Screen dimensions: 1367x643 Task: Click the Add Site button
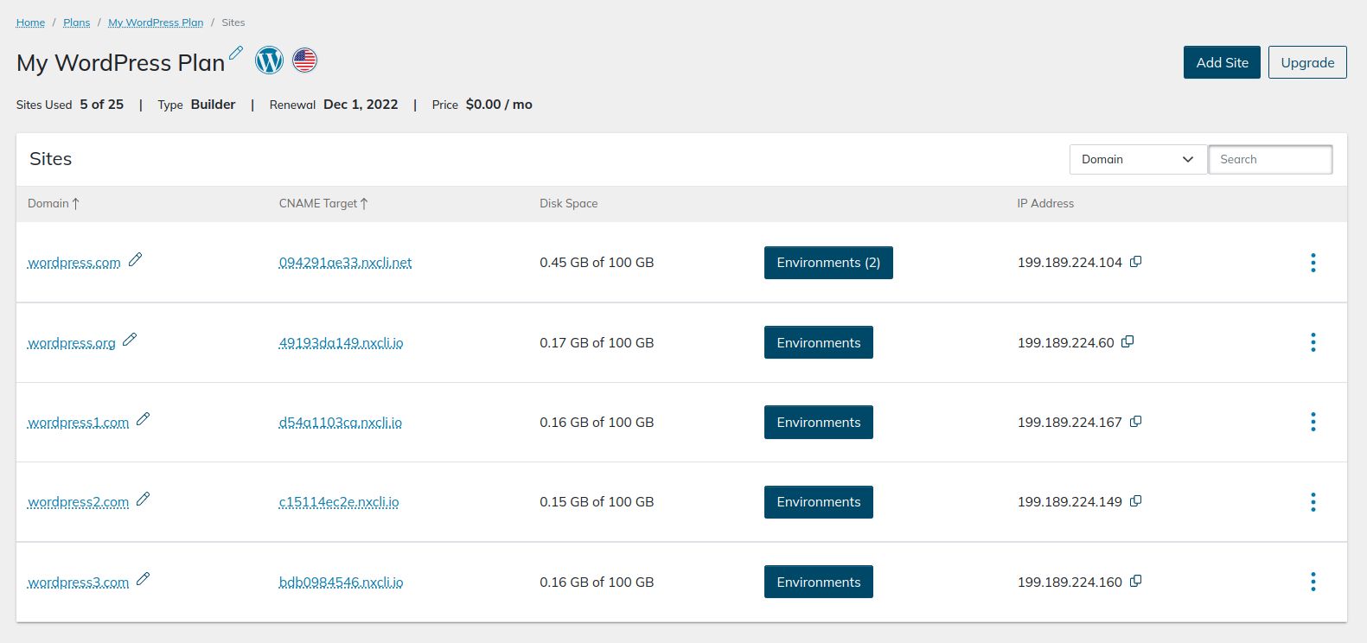coord(1222,62)
